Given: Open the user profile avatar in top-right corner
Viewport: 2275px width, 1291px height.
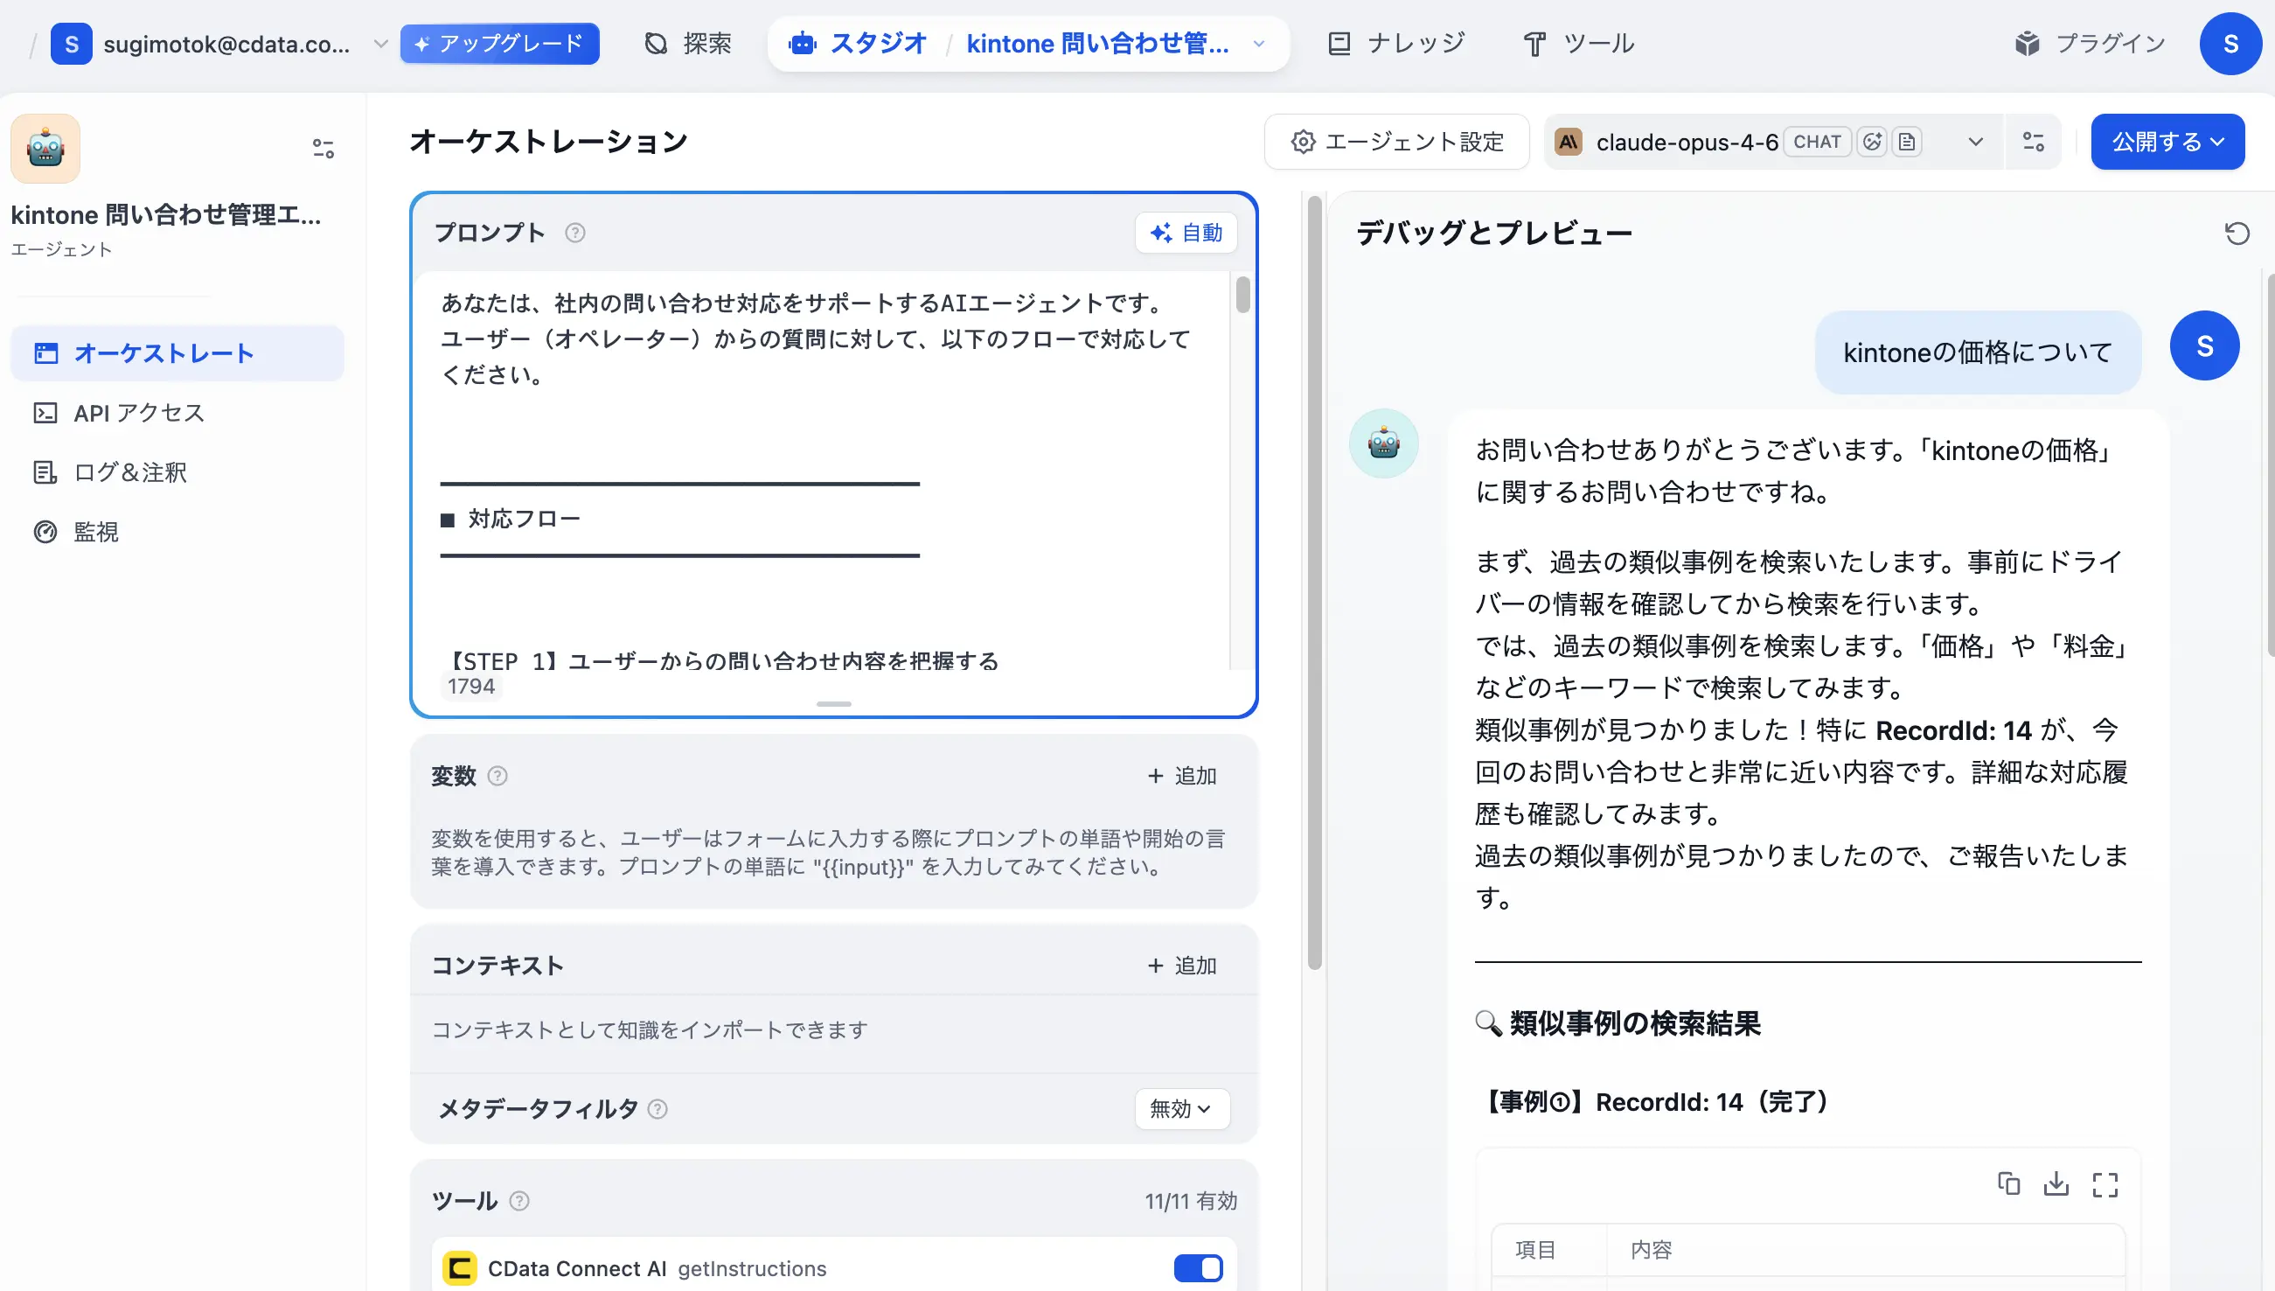Looking at the screenshot, I should [x=2230, y=44].
